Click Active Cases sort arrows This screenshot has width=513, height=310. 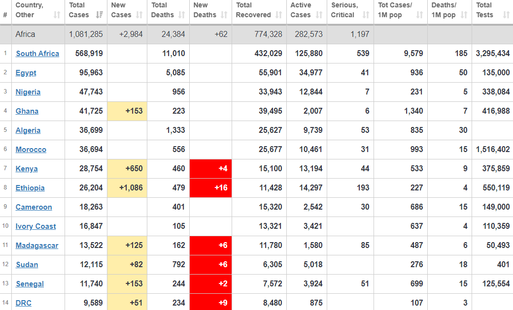[x=319, y=15]
